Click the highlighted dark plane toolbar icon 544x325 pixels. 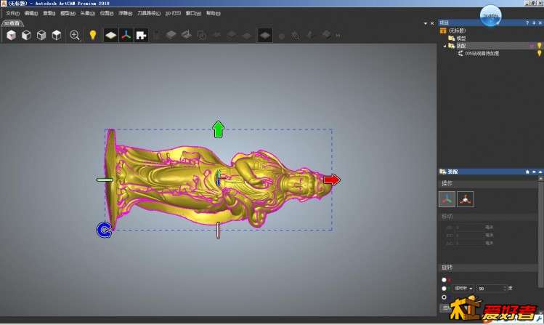pyautogui.click(x=264, y=36)
